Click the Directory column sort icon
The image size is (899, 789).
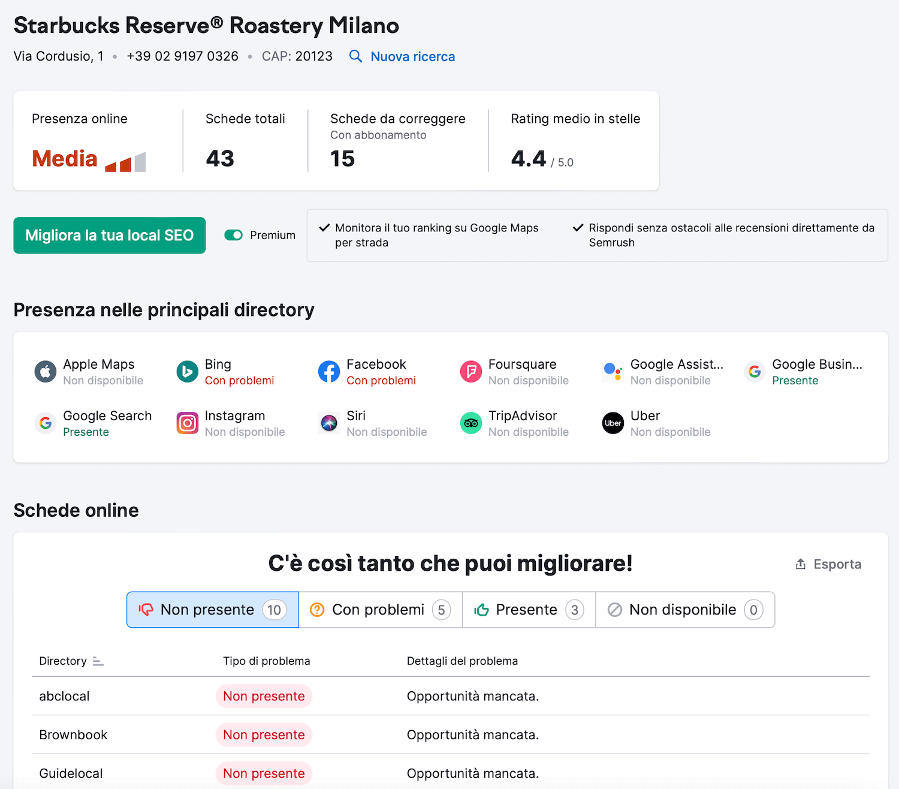(x=98, y=661)
